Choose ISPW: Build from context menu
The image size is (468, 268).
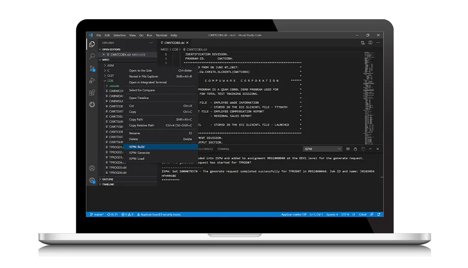[x=161, y=146]
